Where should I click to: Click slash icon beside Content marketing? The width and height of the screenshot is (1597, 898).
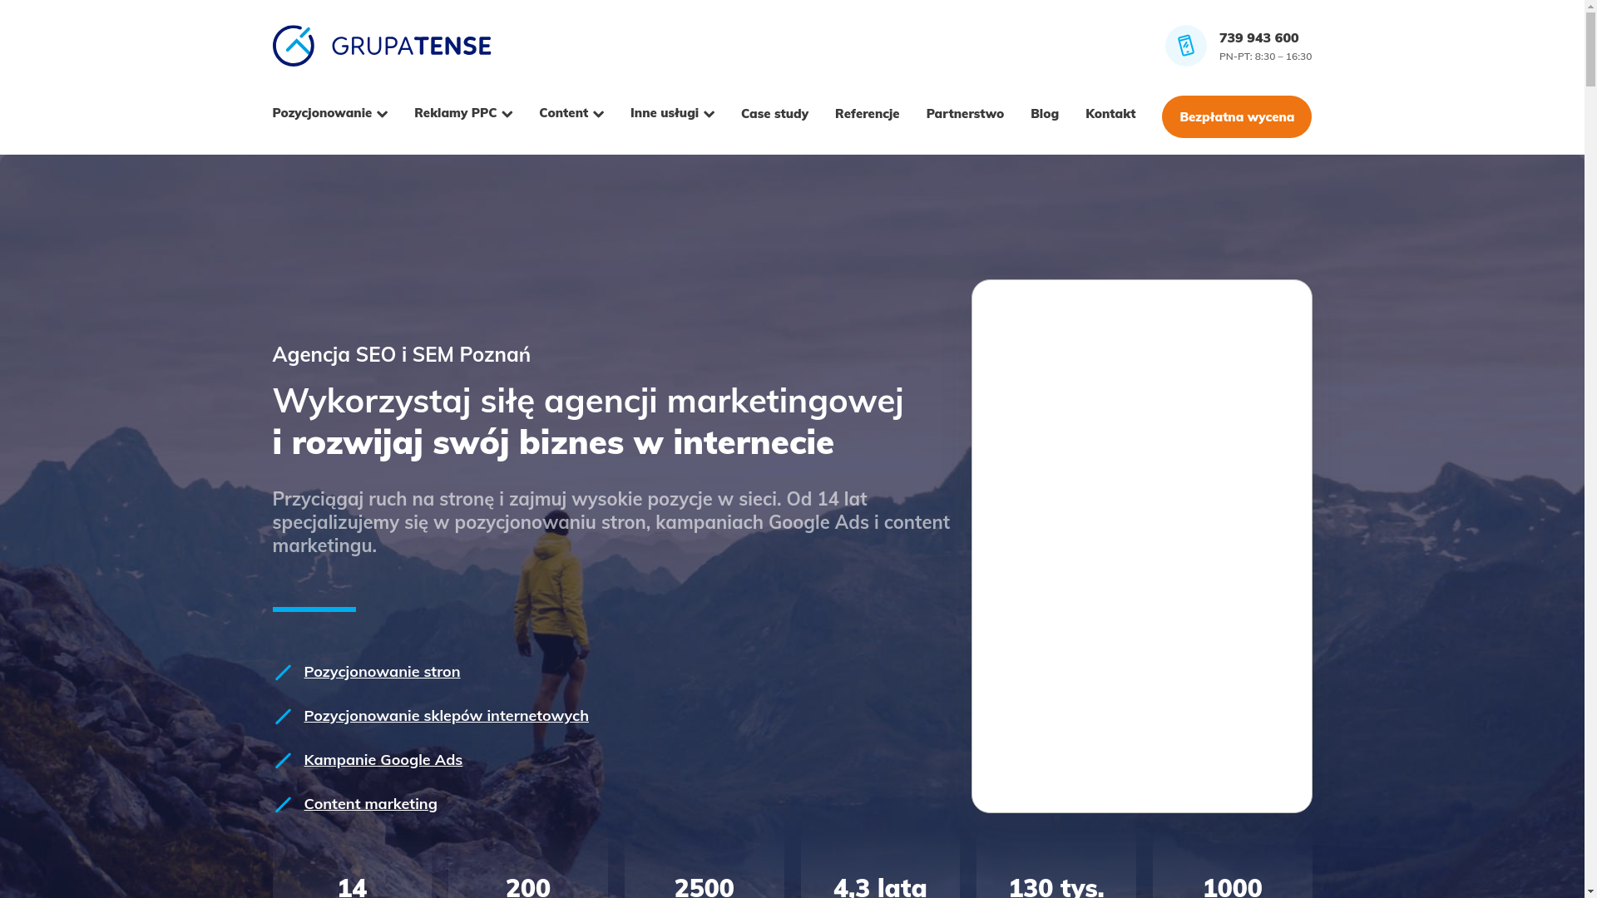[x=283, y=804]
